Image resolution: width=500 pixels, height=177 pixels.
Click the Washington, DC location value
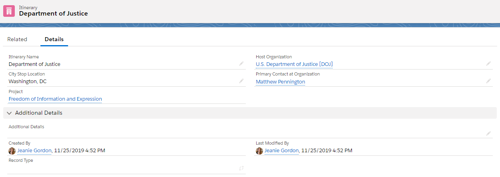[28, 81]
